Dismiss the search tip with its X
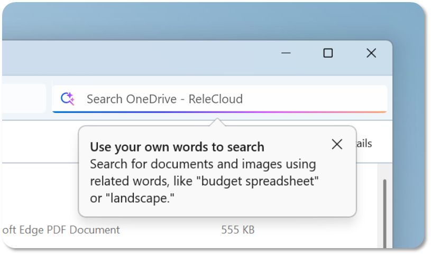The width and height of the screenshot is (431, 255). pyautogui.click(x=337, y=144)
